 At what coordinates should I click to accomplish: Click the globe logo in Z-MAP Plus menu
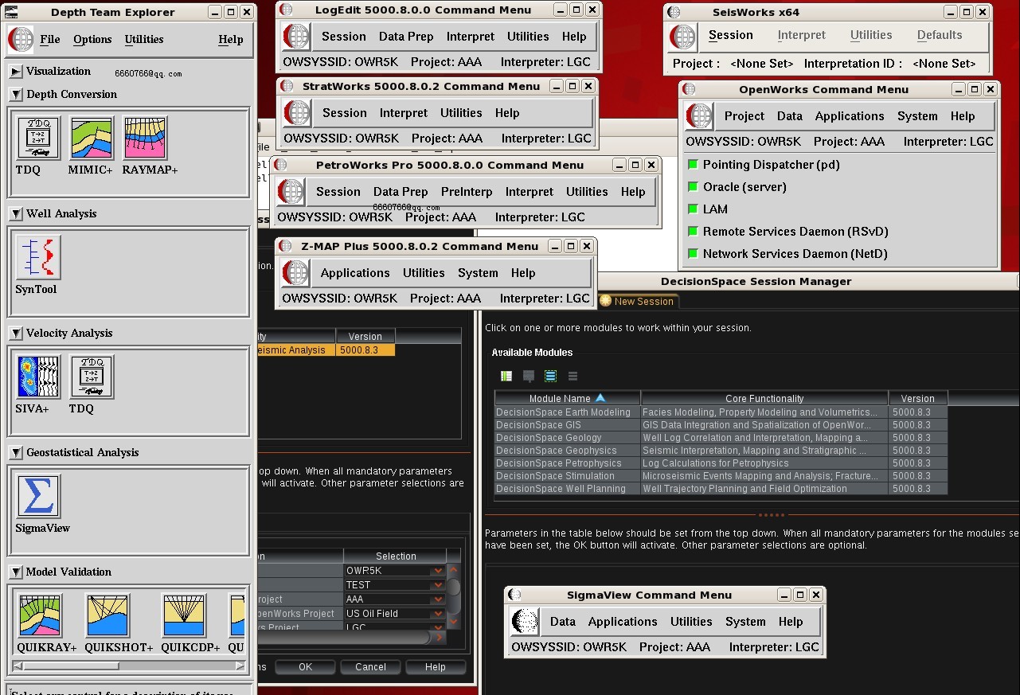point(295,273)
